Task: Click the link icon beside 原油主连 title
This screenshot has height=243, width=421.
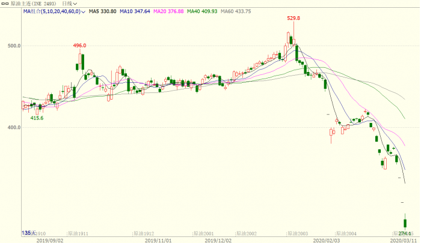Action: tap(6, 4)
